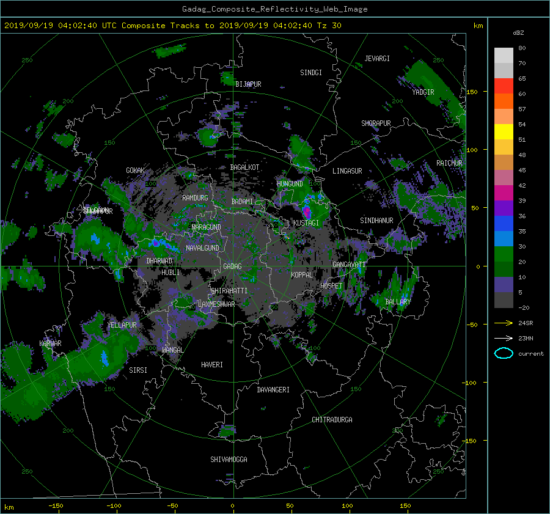
Task: Click the GADAG radar center label
Action: (232, 266)
